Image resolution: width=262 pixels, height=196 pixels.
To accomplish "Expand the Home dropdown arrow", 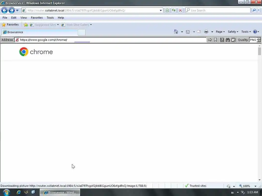I will click(x=182, y=32).
